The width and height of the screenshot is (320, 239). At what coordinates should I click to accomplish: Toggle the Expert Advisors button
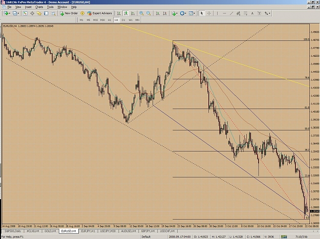(x=100, y=13)
